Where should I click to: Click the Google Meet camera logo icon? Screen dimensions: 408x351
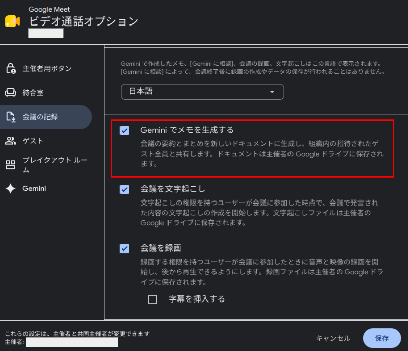12,21
